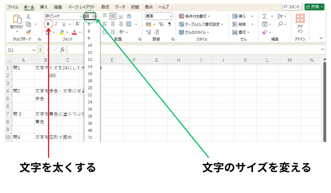This screenshot has width=331, height=193.
Task: Click the percent style icon
Action: coord(161,24)
